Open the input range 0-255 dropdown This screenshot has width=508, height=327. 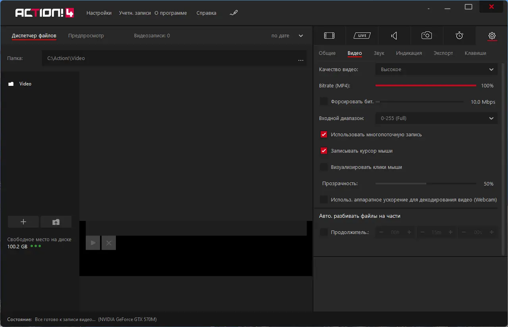[x=436, y=118]
